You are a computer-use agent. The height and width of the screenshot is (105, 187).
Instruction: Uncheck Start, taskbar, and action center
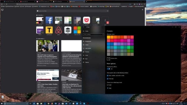coord(107,75)
